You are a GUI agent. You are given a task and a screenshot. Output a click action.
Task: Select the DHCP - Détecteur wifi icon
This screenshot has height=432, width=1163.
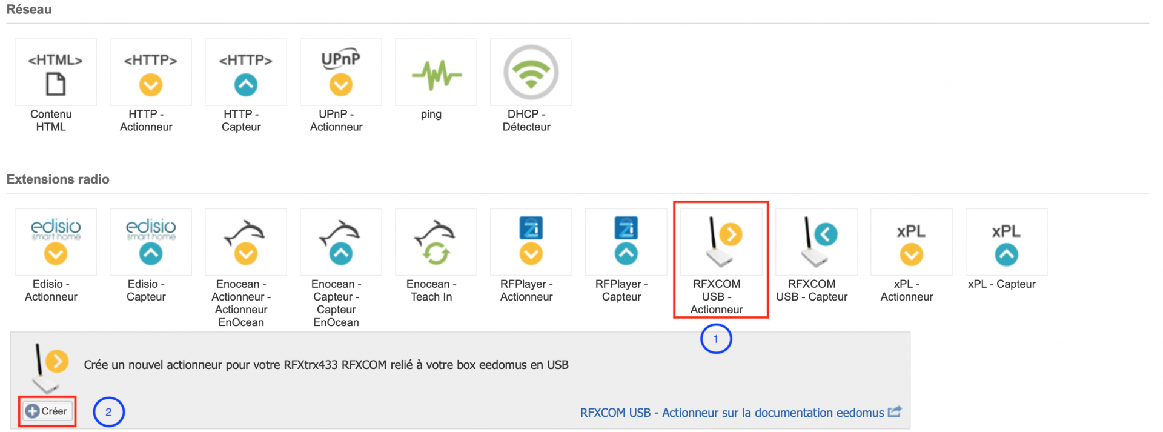coord(531,73)
